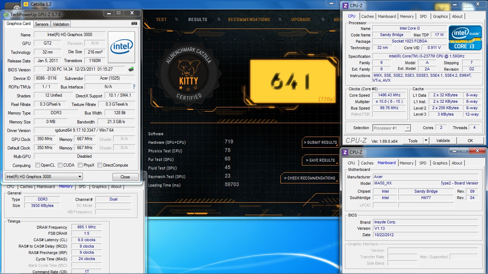
Task: Click the BIOS save chip icon in GPU-Z
Action: 131,69
